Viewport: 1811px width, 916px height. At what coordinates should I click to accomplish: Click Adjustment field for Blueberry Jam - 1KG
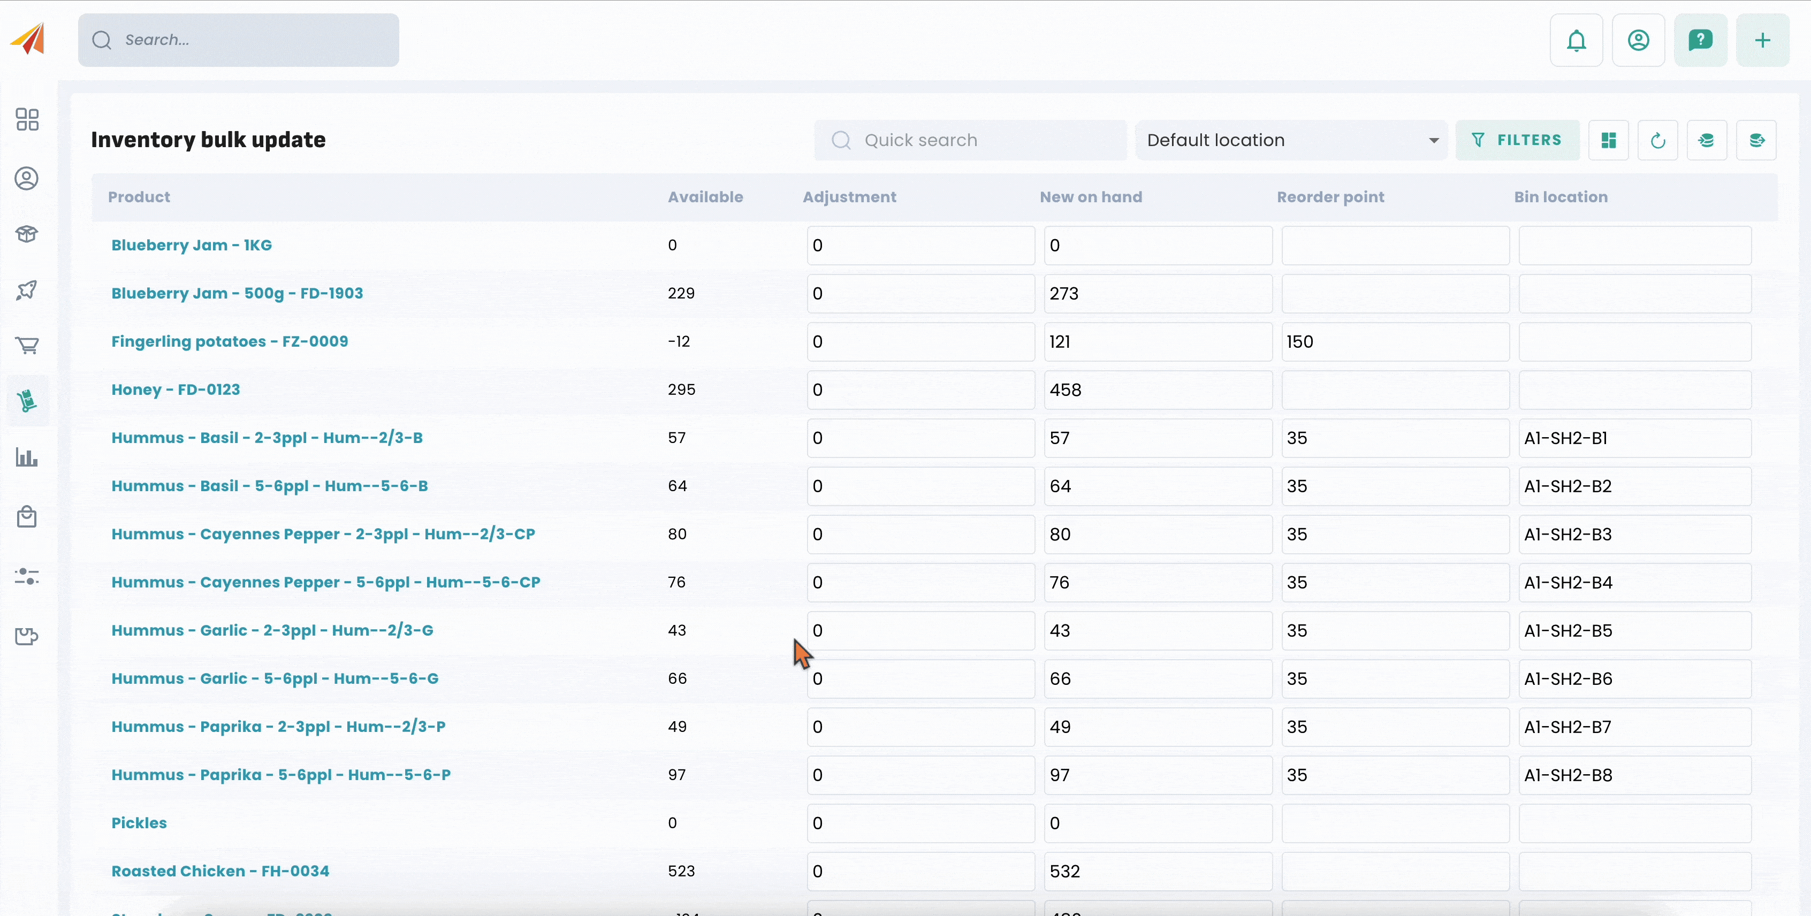919,246
